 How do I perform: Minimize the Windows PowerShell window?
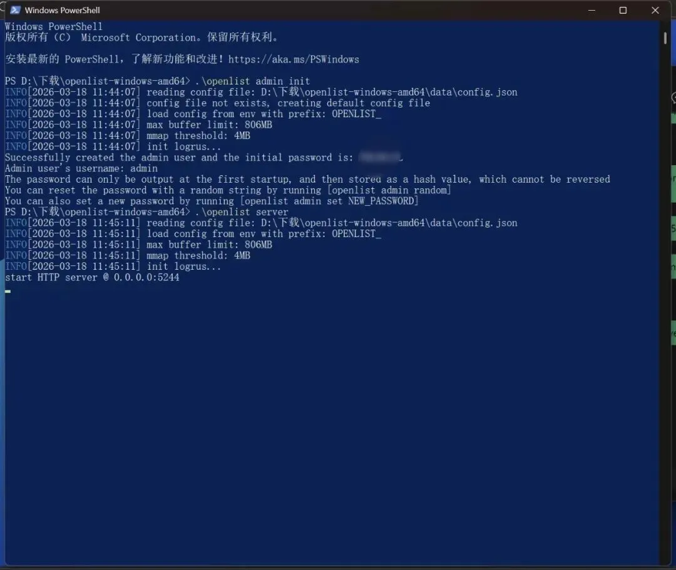591,10
